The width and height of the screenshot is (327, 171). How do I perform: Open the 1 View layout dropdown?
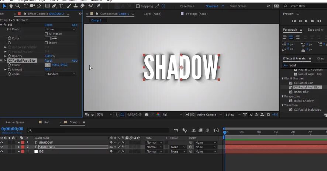coord(233,114)
